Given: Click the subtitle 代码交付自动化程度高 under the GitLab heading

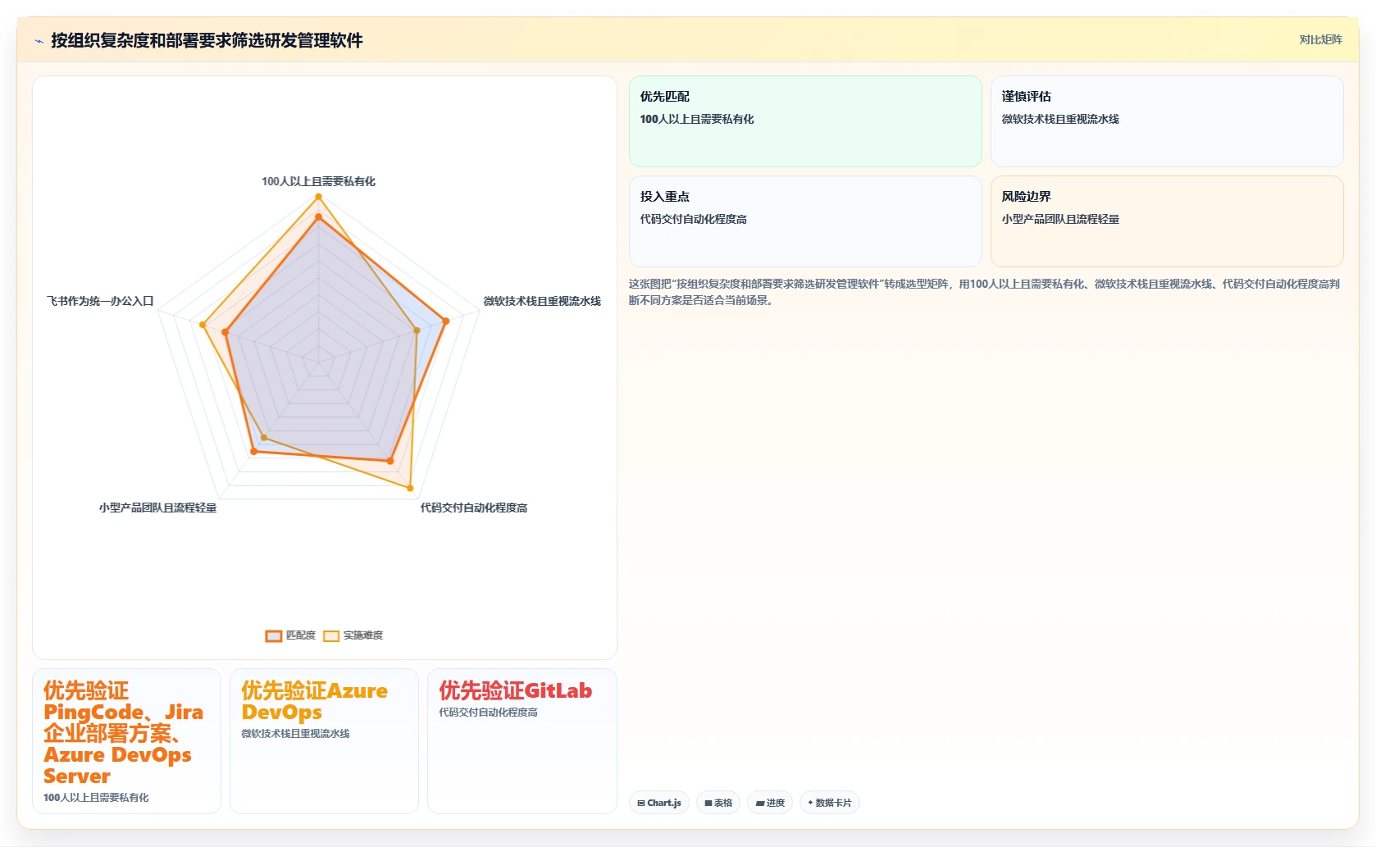Looking at the screenshot, I should pos(488,713).
